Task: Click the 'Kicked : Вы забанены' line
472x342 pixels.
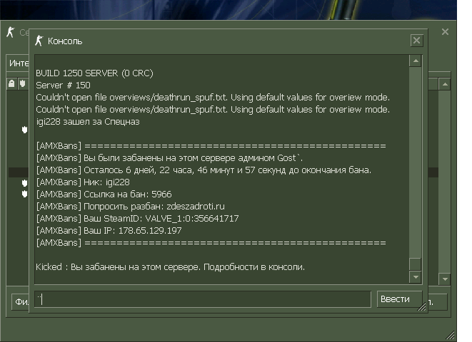Action: tap(171, 267)
